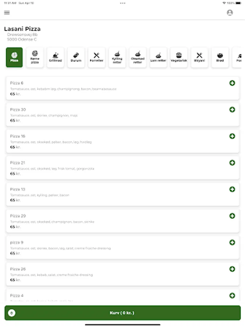Open the Kurv basket button
The height and width of the screenshot is (327, 245).
pyautogui.click(x=122, y=313)
